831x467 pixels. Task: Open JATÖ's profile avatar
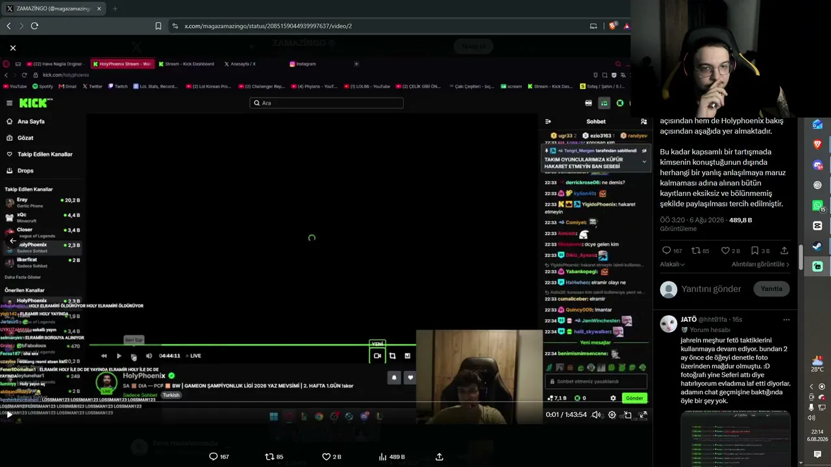(669, 324)
